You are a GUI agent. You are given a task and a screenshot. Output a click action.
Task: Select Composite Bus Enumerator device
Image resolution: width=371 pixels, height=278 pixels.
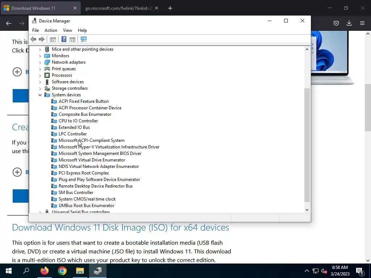pyautogui.click(x=85, y=114)
